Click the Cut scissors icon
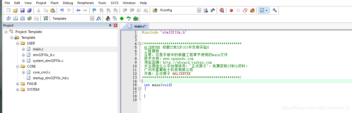The image size is (352, 113). click(x=38, y=10)
